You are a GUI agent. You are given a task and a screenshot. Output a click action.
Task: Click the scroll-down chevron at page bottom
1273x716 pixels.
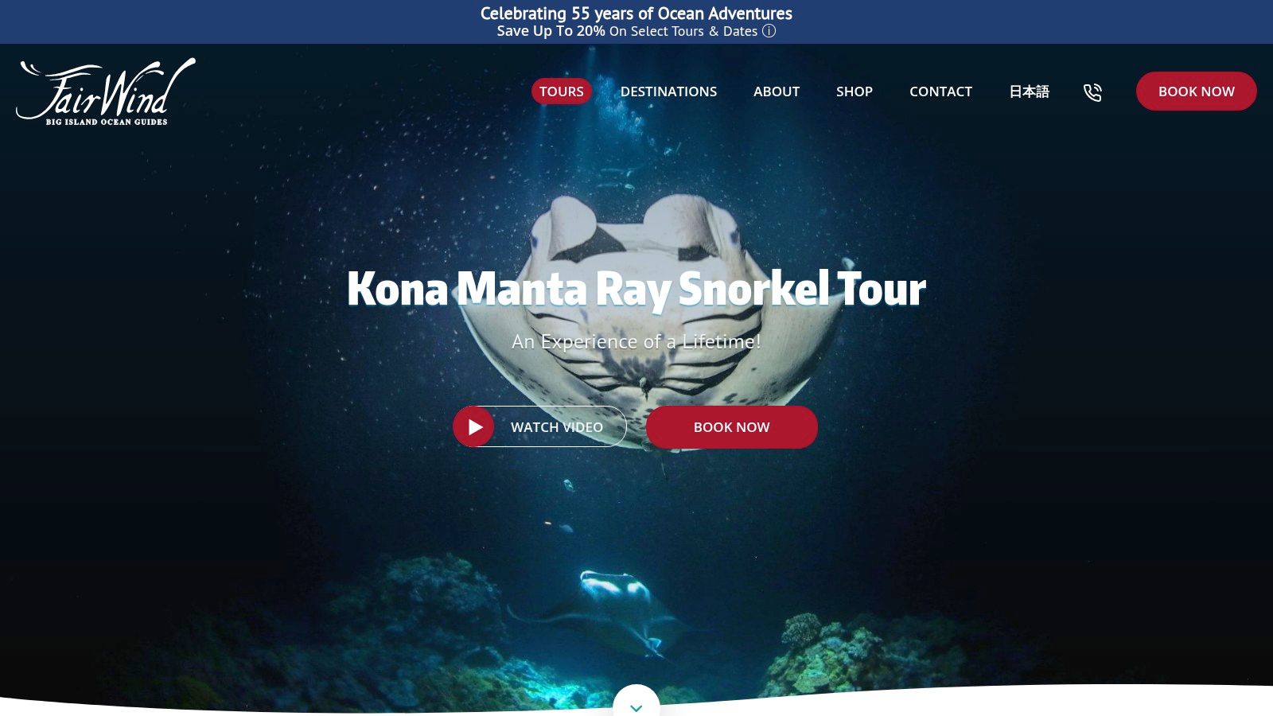tap(636, 706)
